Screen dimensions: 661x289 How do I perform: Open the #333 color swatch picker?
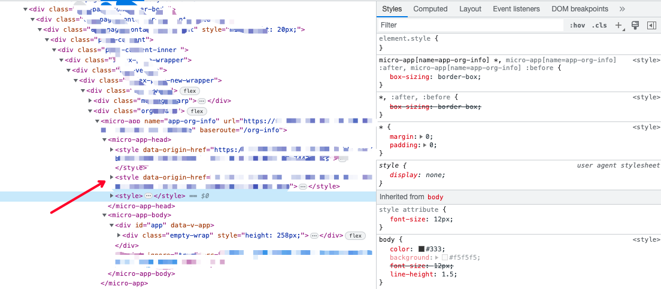coord(421,249)
